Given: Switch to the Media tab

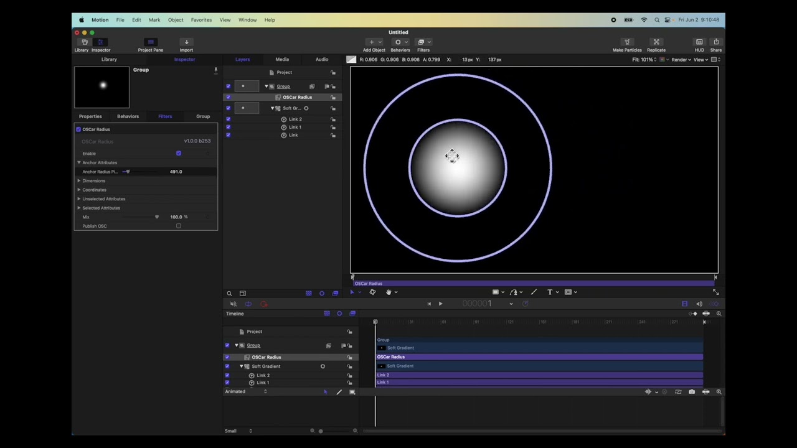Looking at the screenshot, I should (282, 60).
